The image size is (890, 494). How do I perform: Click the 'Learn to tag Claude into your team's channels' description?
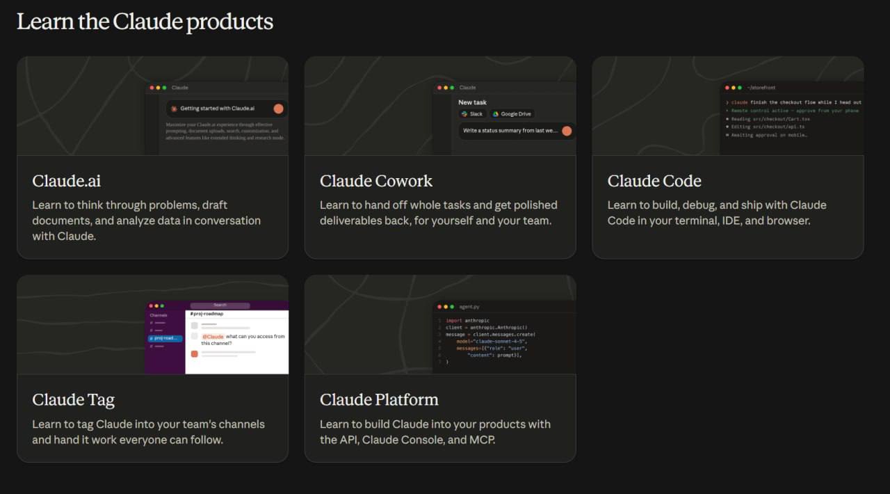point(148,432)
